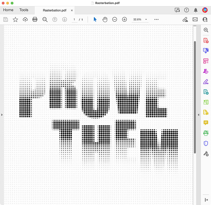211x205 pixels.
Task: Open More Tools wrench icon
Action: (206, 154)
